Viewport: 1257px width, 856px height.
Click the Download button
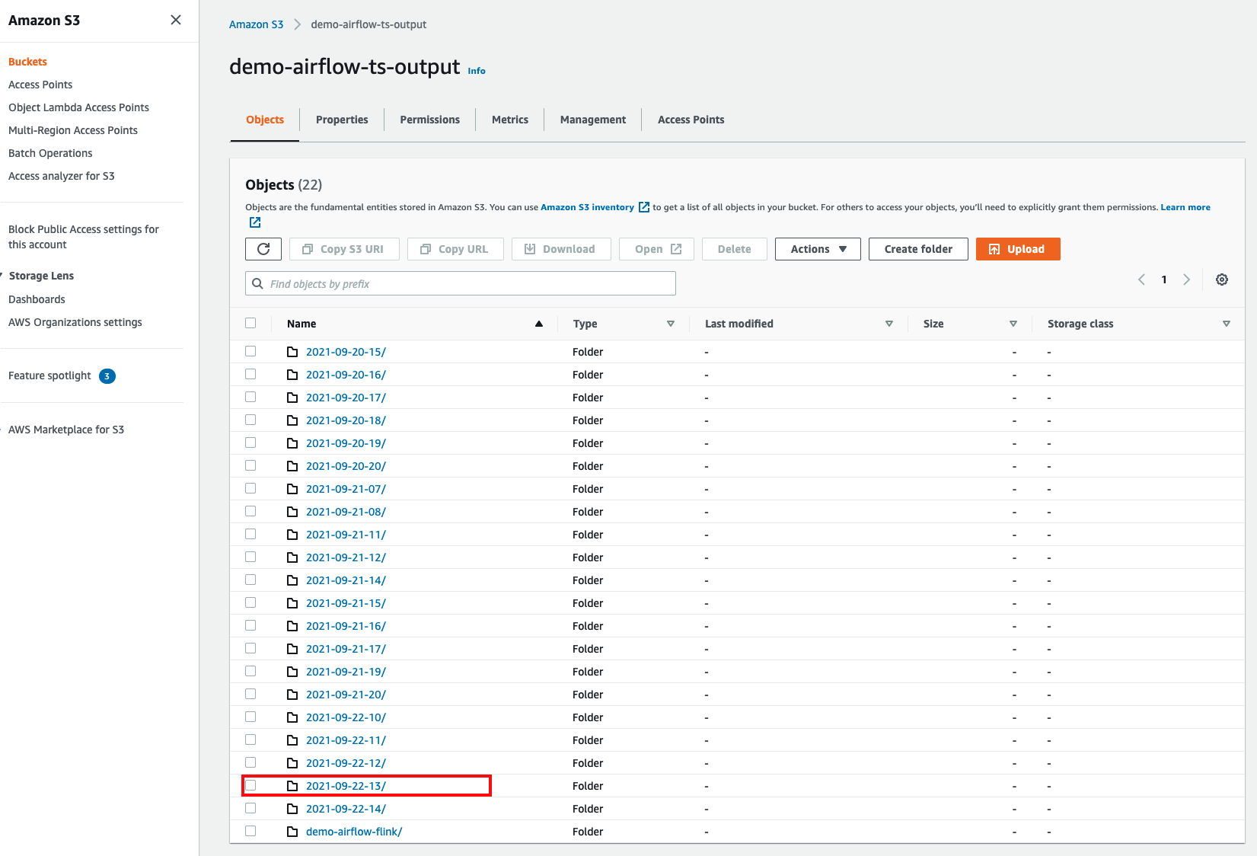pyautogui.click(x=561, y=249)
